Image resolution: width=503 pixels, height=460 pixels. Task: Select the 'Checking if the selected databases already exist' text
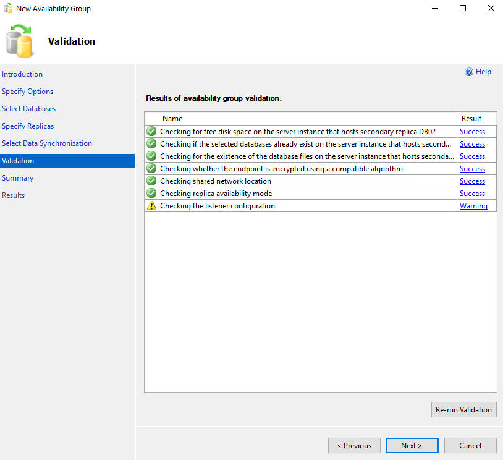[x=305, y=144]
